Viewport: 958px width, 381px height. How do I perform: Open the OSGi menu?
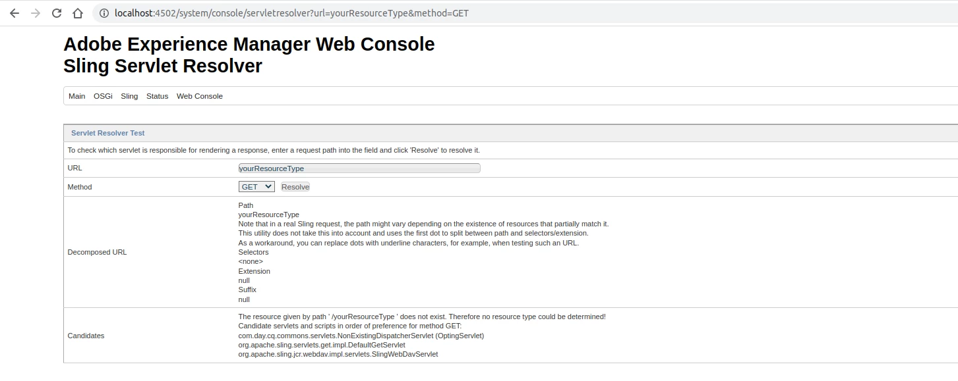(x=103, y=96)
